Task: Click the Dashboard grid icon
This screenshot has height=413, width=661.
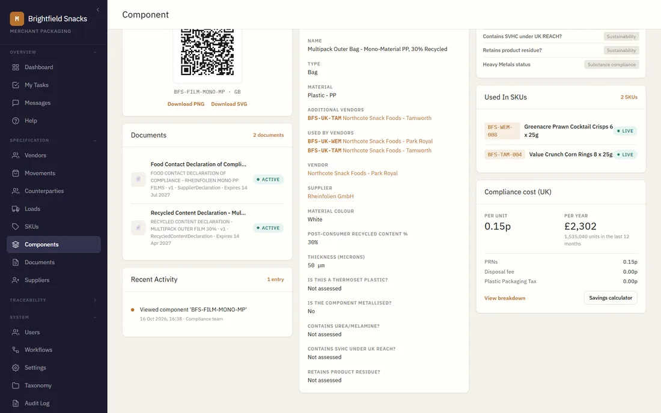Action: pos(16,67)
